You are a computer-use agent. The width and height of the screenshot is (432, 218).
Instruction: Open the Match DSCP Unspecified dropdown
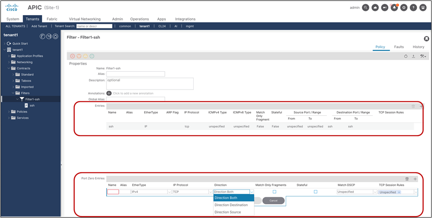click(x=357, y=192)
